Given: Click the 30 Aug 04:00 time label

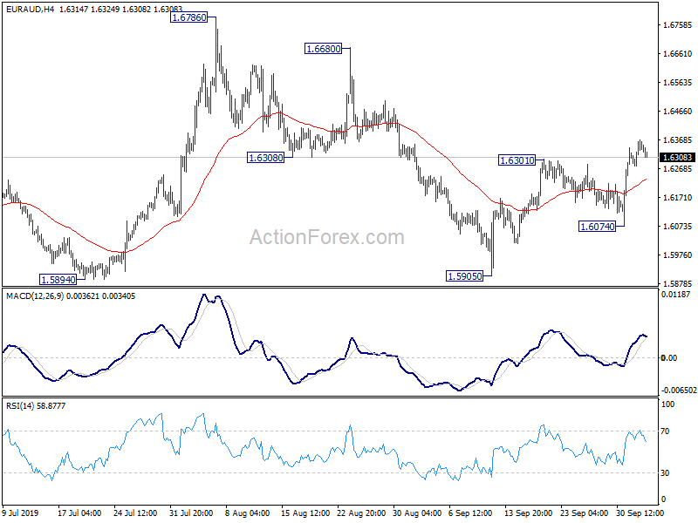Looking at the screenshot, I should 417,513.
